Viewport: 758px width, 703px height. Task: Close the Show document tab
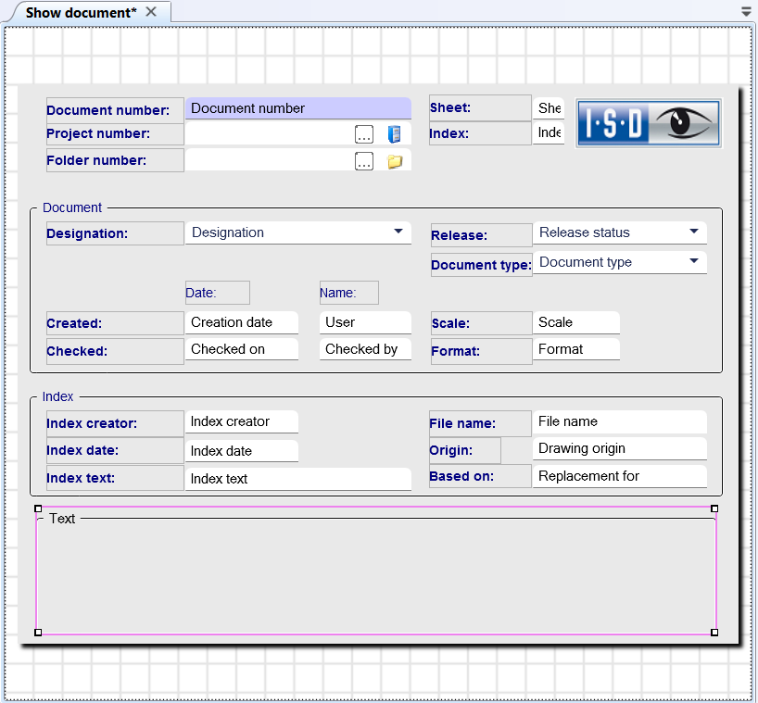click(x=151, y=12)
